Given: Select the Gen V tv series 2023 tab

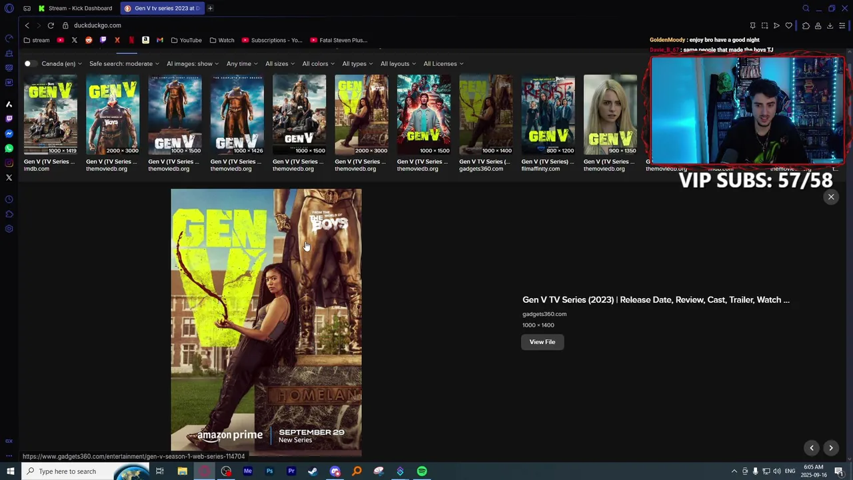Looking at the screenshot, I should 163,8.
